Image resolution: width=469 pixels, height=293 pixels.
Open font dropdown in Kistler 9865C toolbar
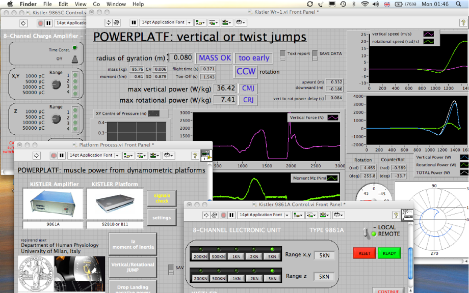(70, 23)
